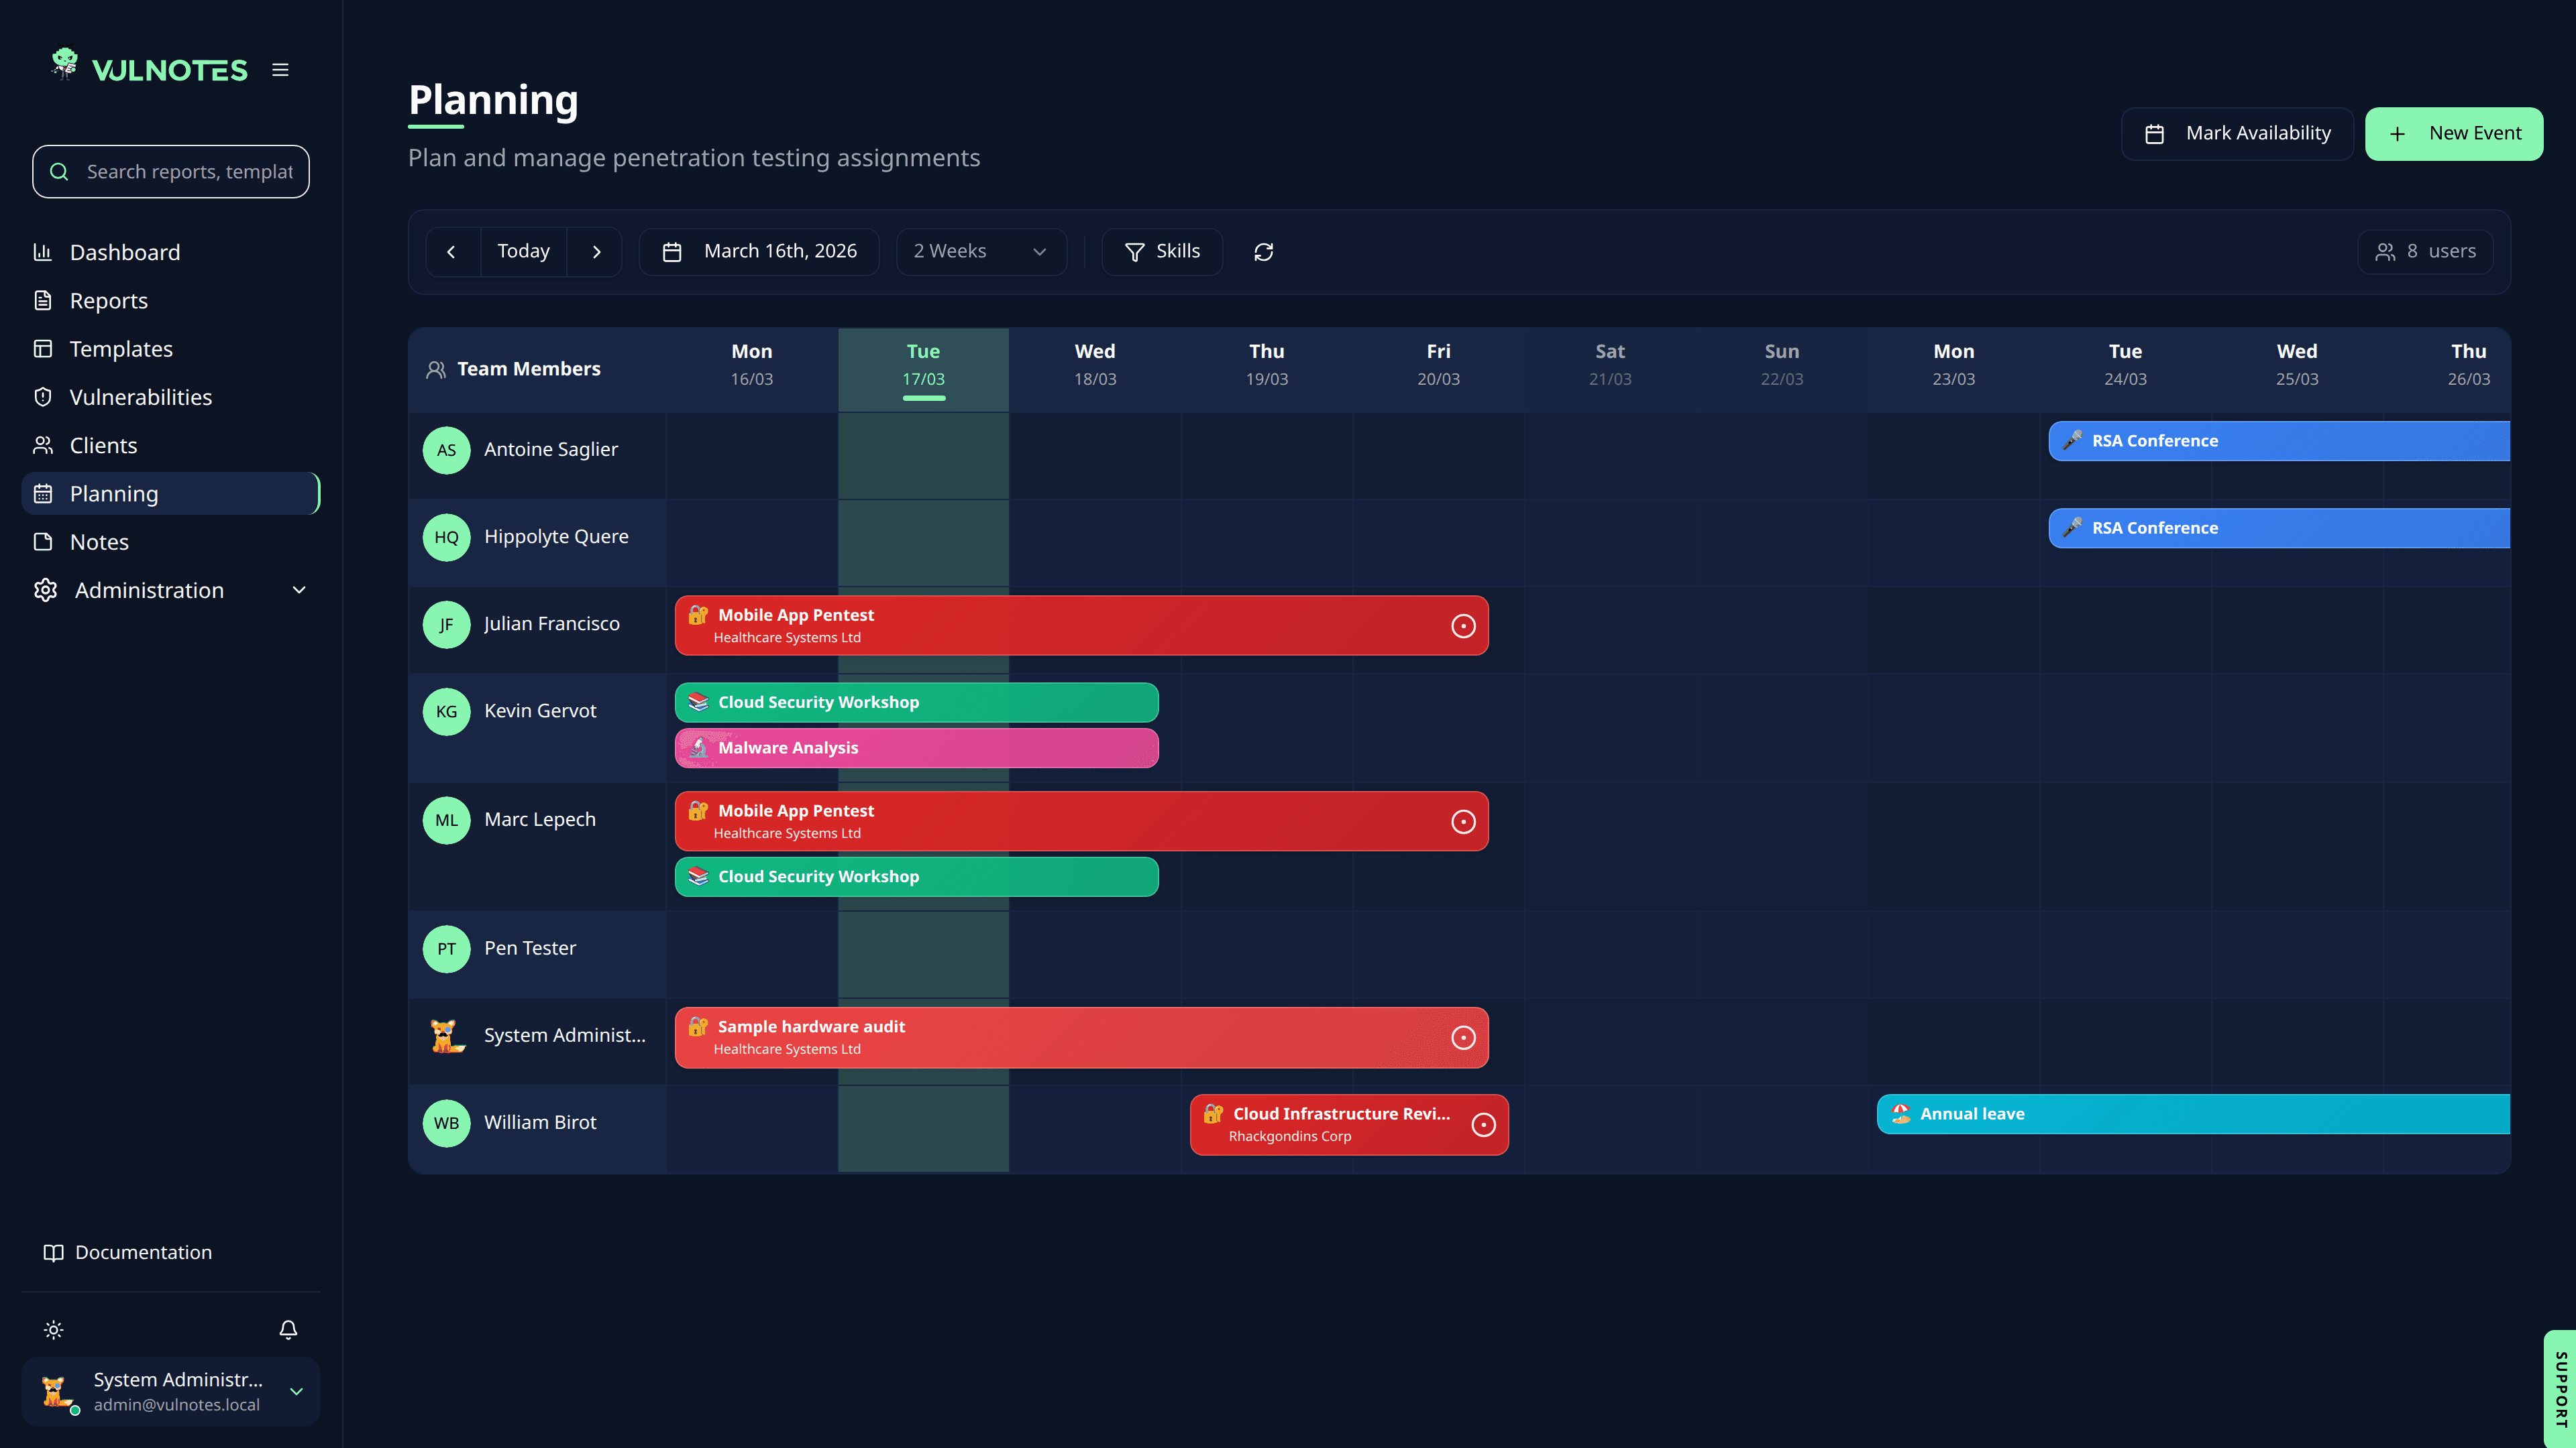Image resolution: width=2576 pixels, height=1448 pixels.
Task: Click status circle on Julian's Mobile App Pentest
Action: click(1463, 625)
